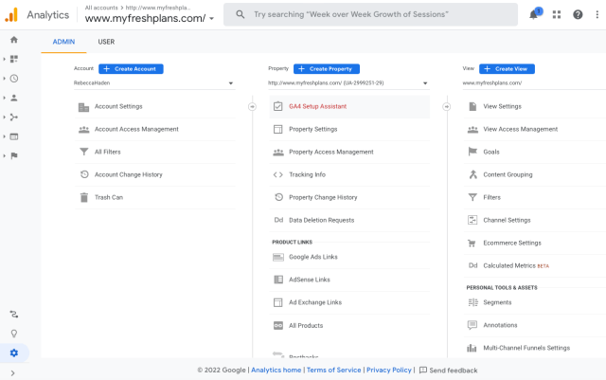Open the Home icon in left sidebar
The image size is (606, 380).
[x=14, y=40]
